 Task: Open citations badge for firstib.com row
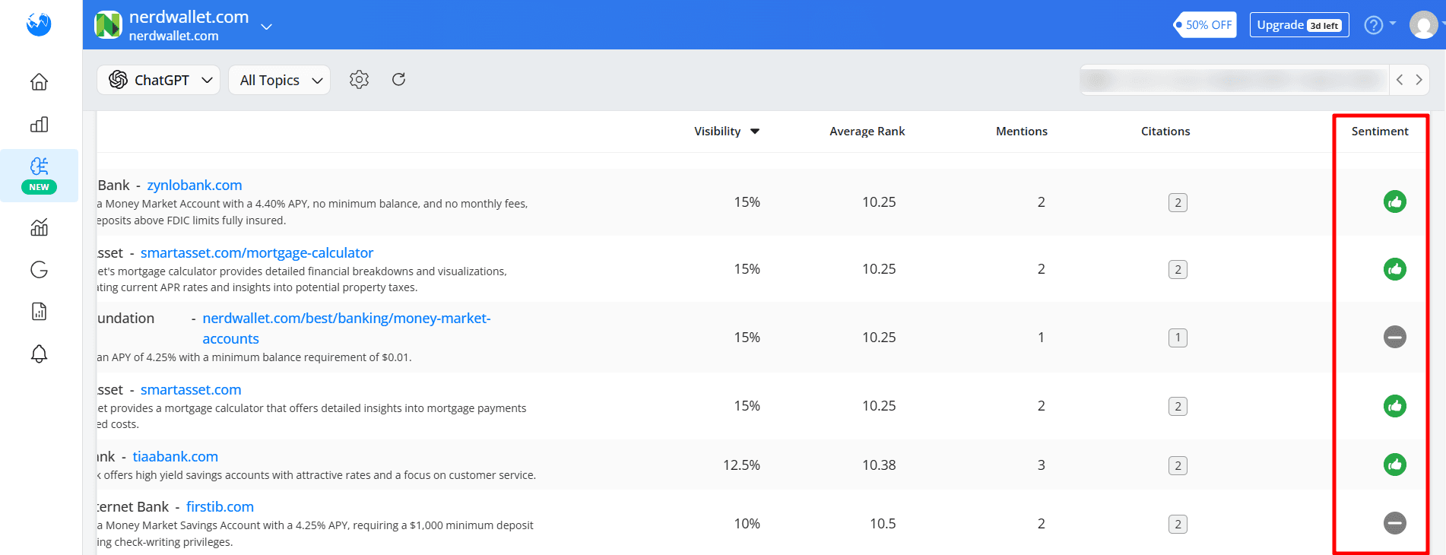pyautogui.click(x=1178, y=524)
